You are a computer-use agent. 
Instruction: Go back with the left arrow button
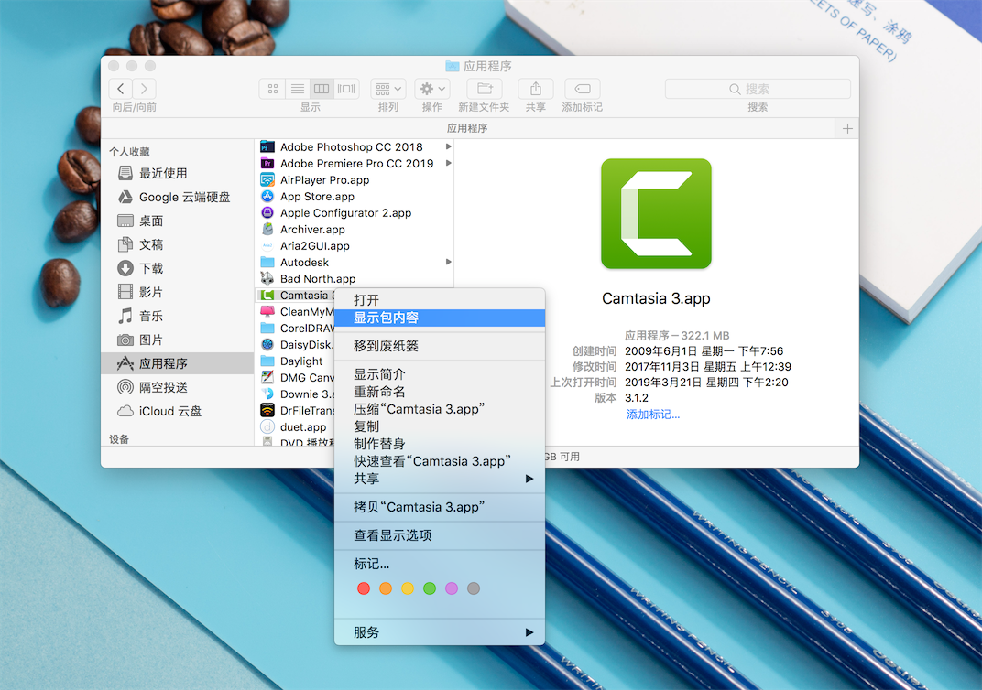click(x=121, y=89)
